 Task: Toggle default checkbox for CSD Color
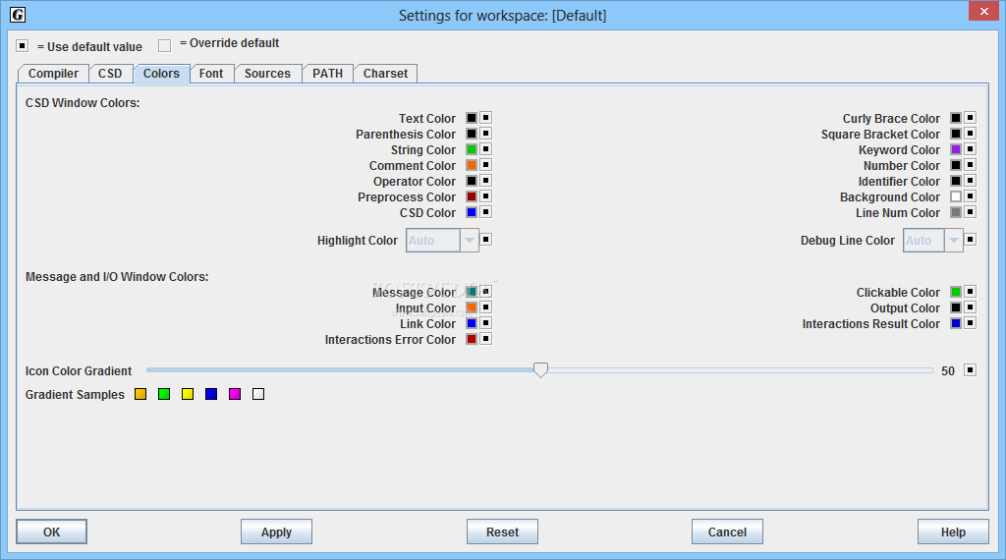click(x=485, y=212)
